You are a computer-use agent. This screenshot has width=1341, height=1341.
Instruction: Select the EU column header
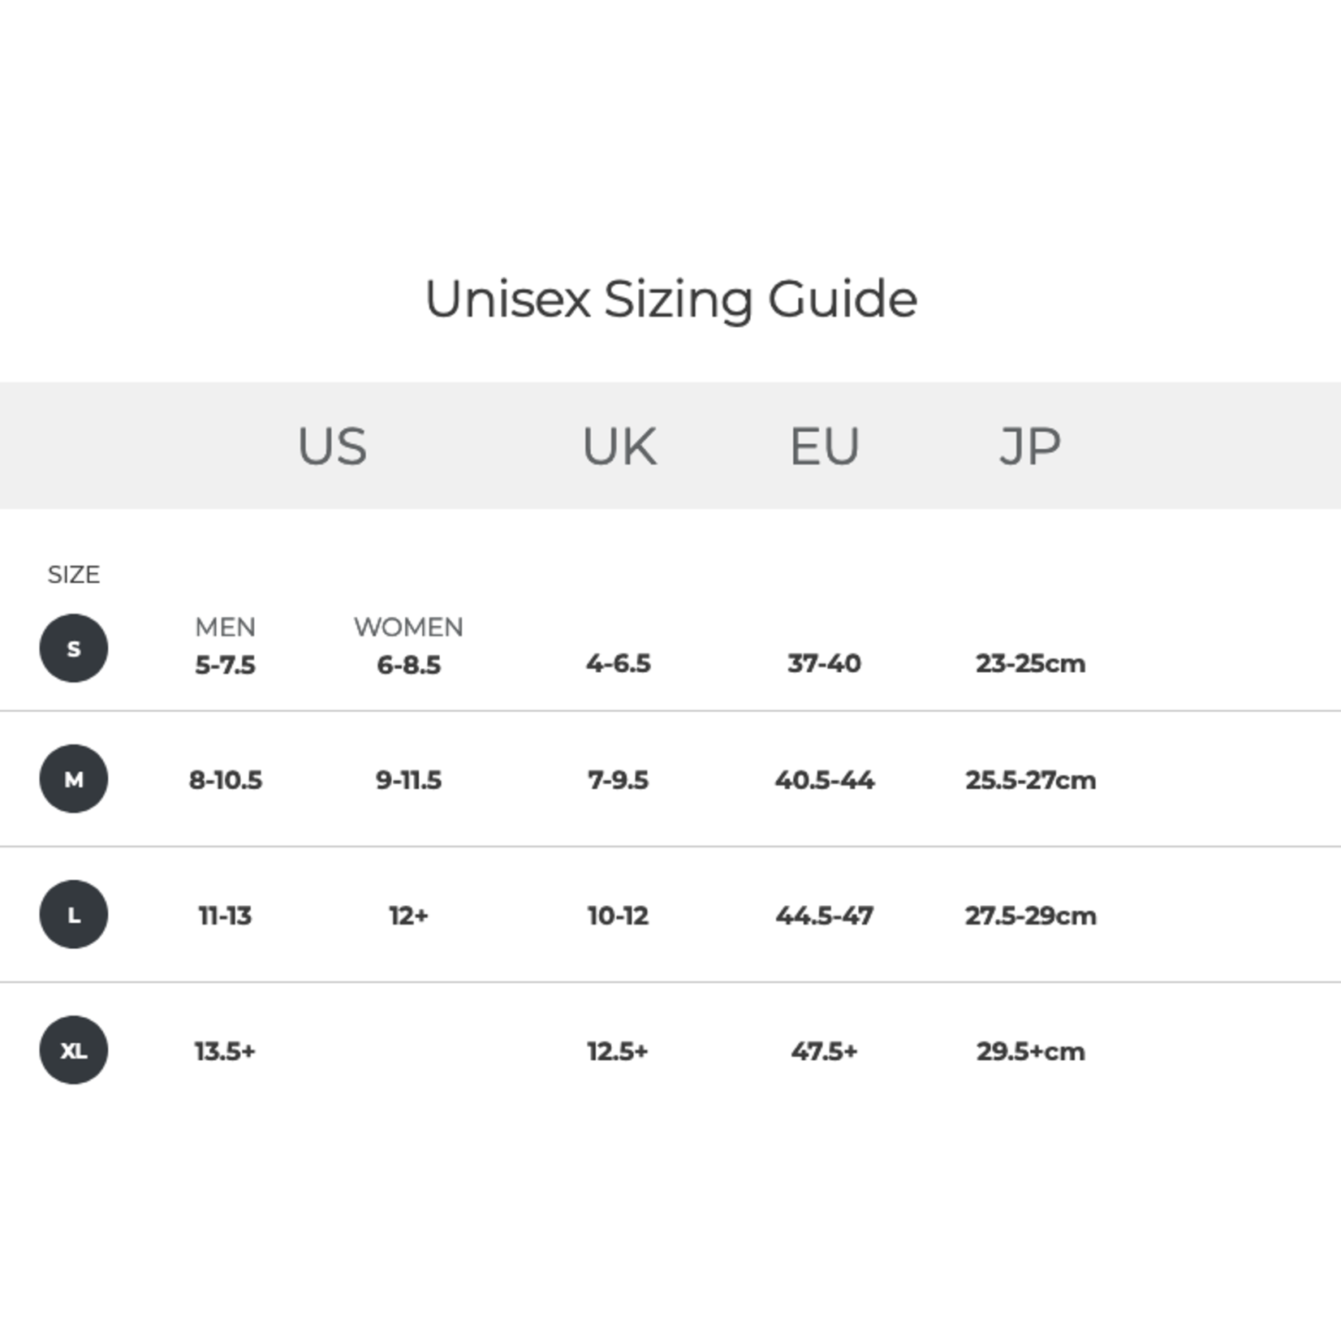[824, 446]
